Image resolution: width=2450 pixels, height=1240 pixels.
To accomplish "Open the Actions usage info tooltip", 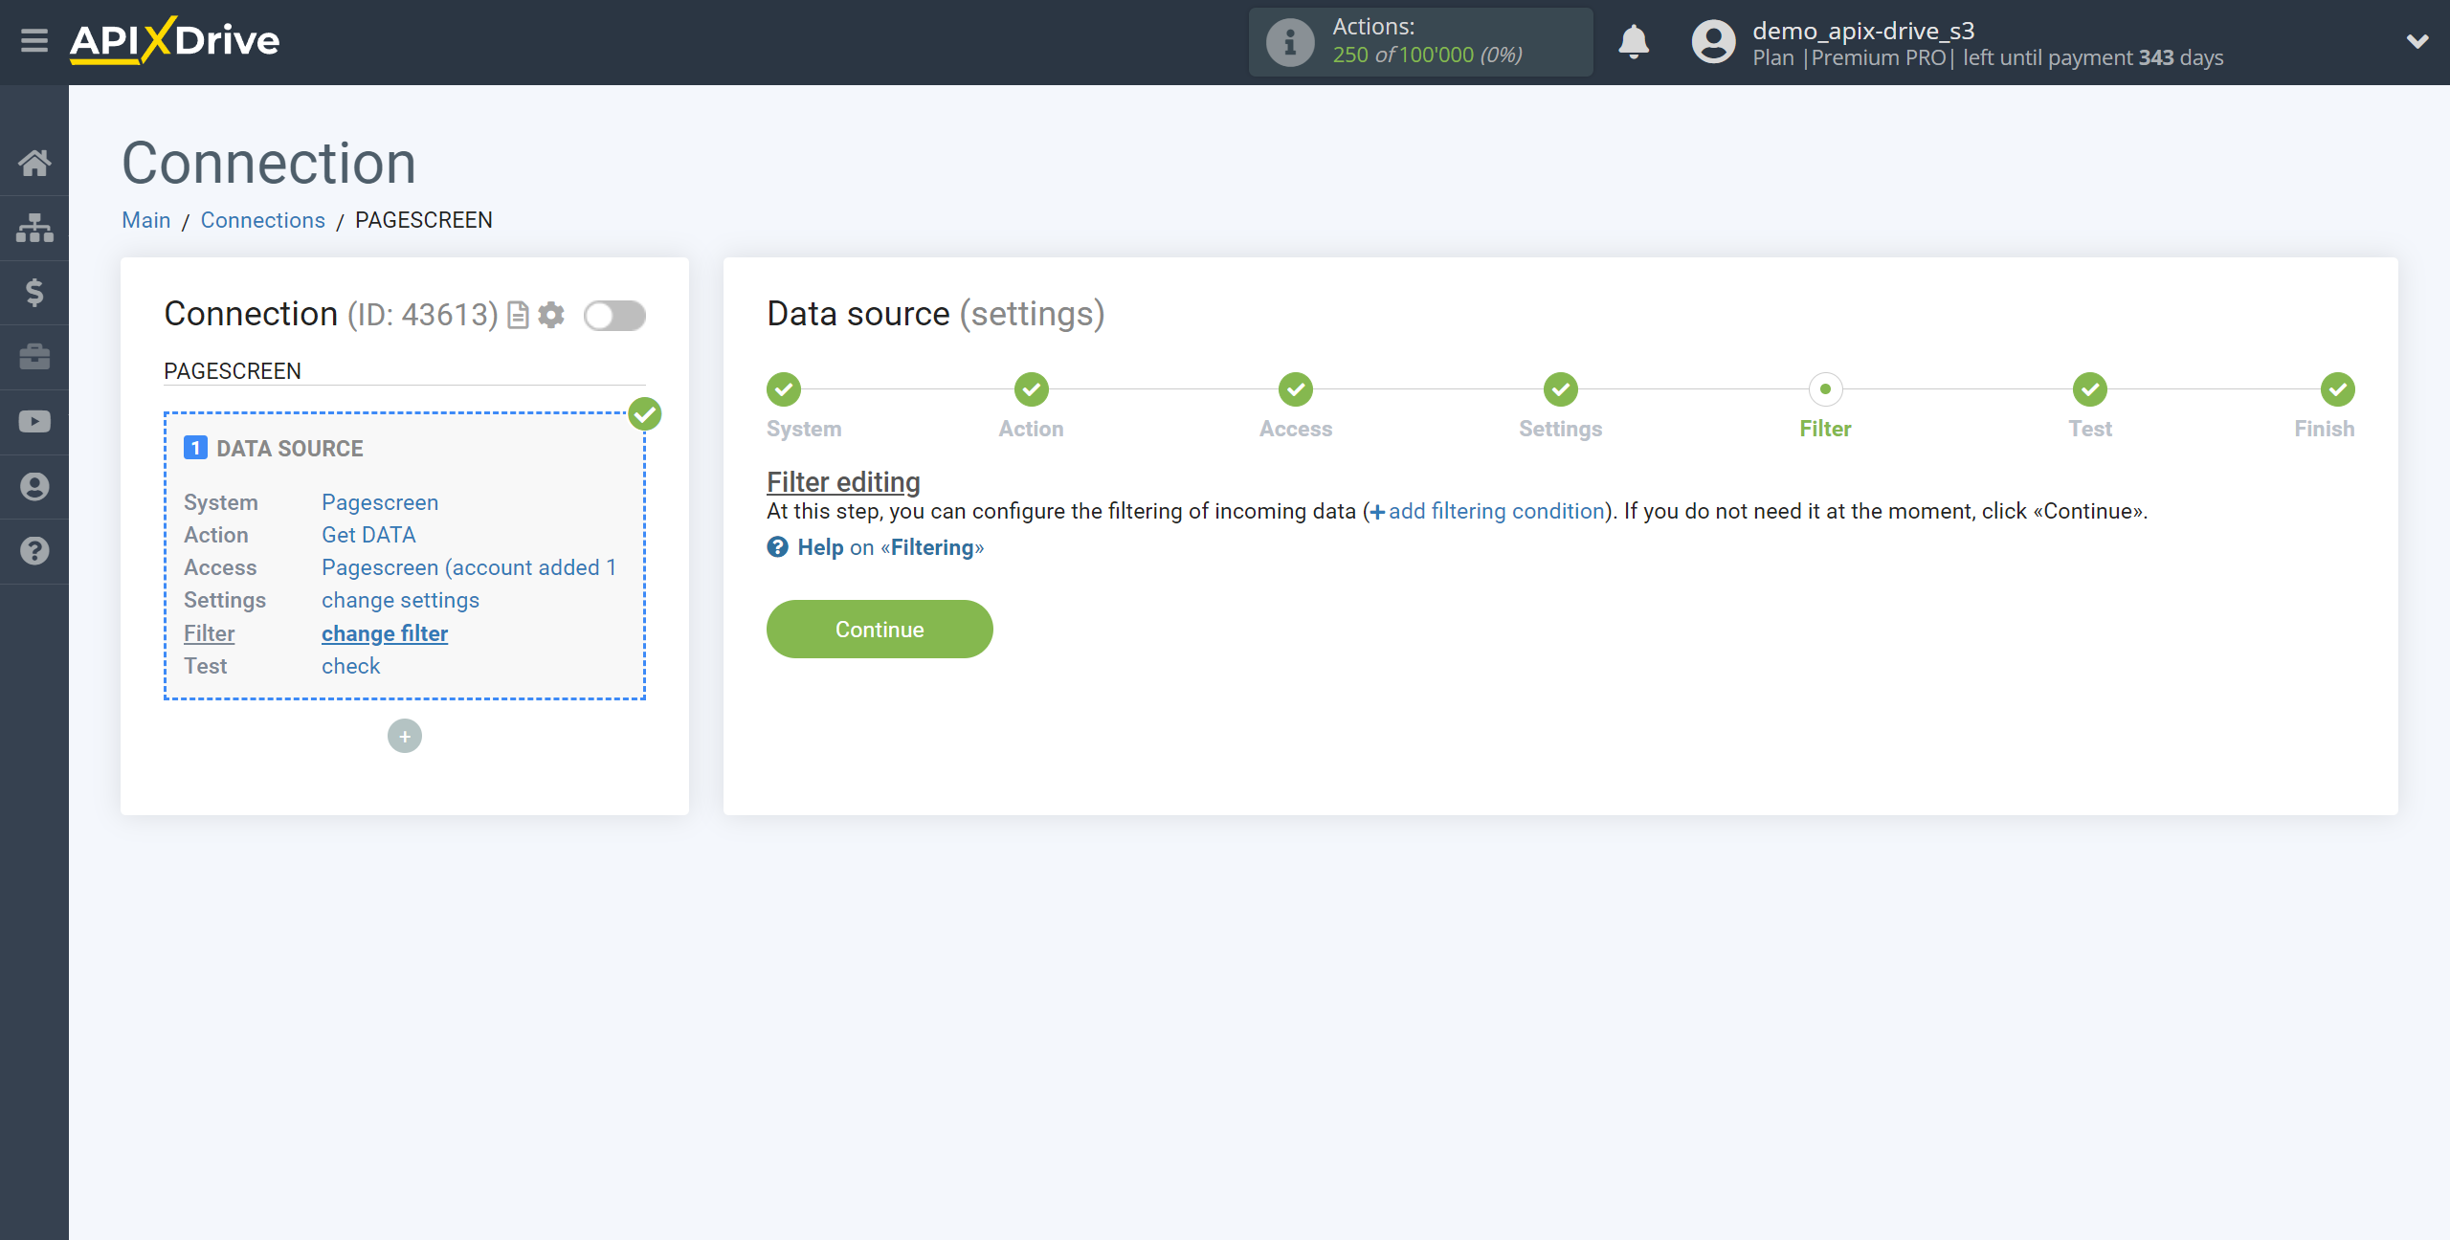I will tap(1287, 43).
